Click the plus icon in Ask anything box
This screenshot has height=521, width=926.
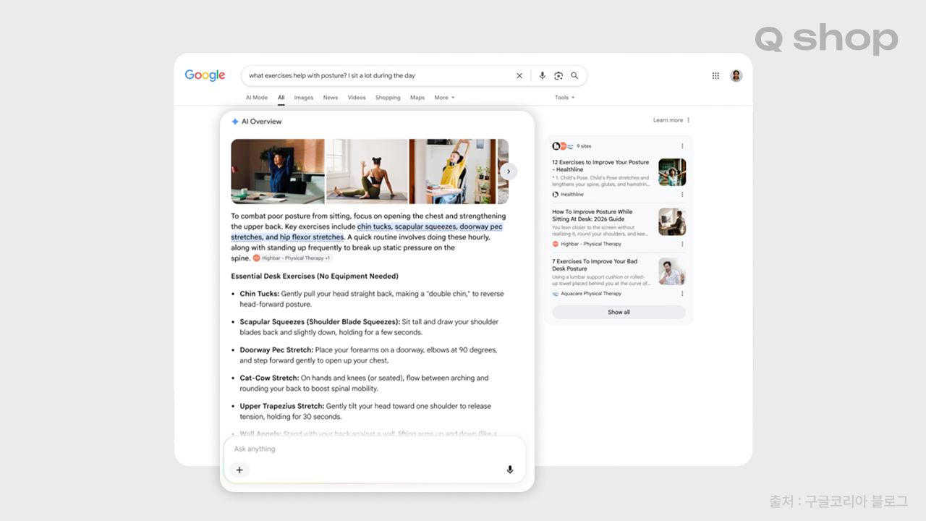(x=239, y=470)
